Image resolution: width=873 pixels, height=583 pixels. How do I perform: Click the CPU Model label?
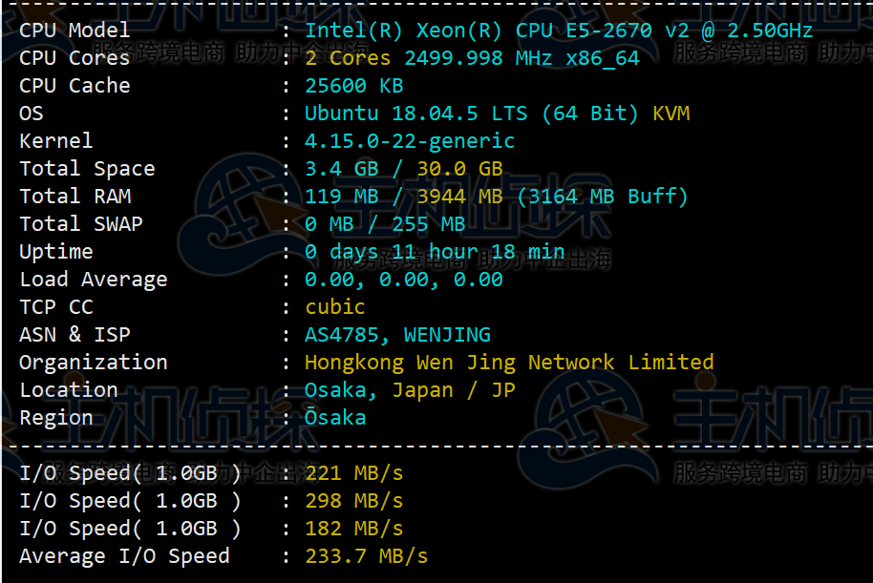pos(75,30)
